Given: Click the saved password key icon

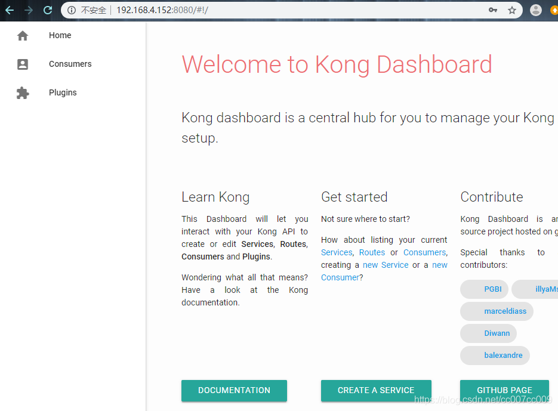Looking at the screenshot, I should (x=493, y=10).
